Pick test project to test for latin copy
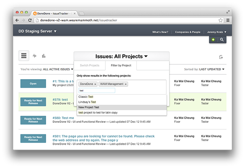This screenshot has width=245, height=168. click(122, 113)
